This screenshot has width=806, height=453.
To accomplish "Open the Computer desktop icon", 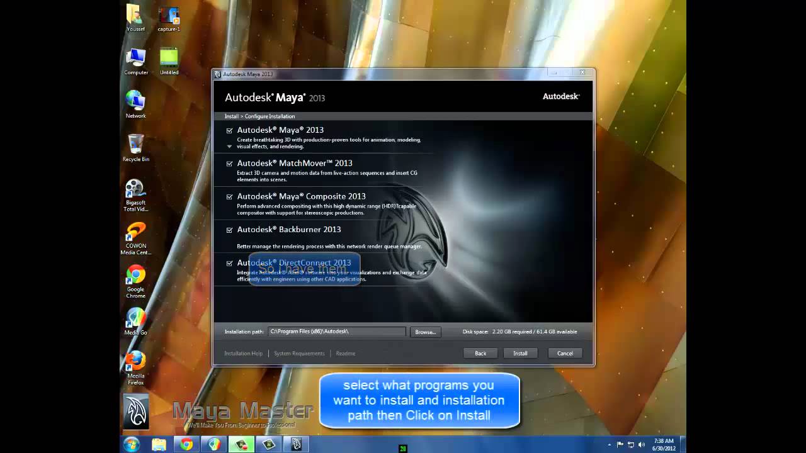I will pyautogui.click(x=136, y=61).
